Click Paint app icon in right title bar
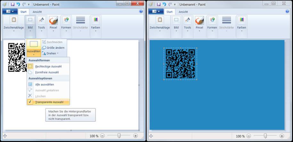This screenshot has height=142, width=293. coord(151,4)
